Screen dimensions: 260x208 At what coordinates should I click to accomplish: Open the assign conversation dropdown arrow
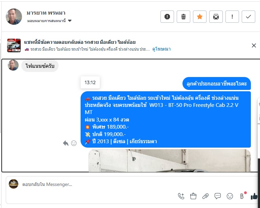tap(70, 21)
